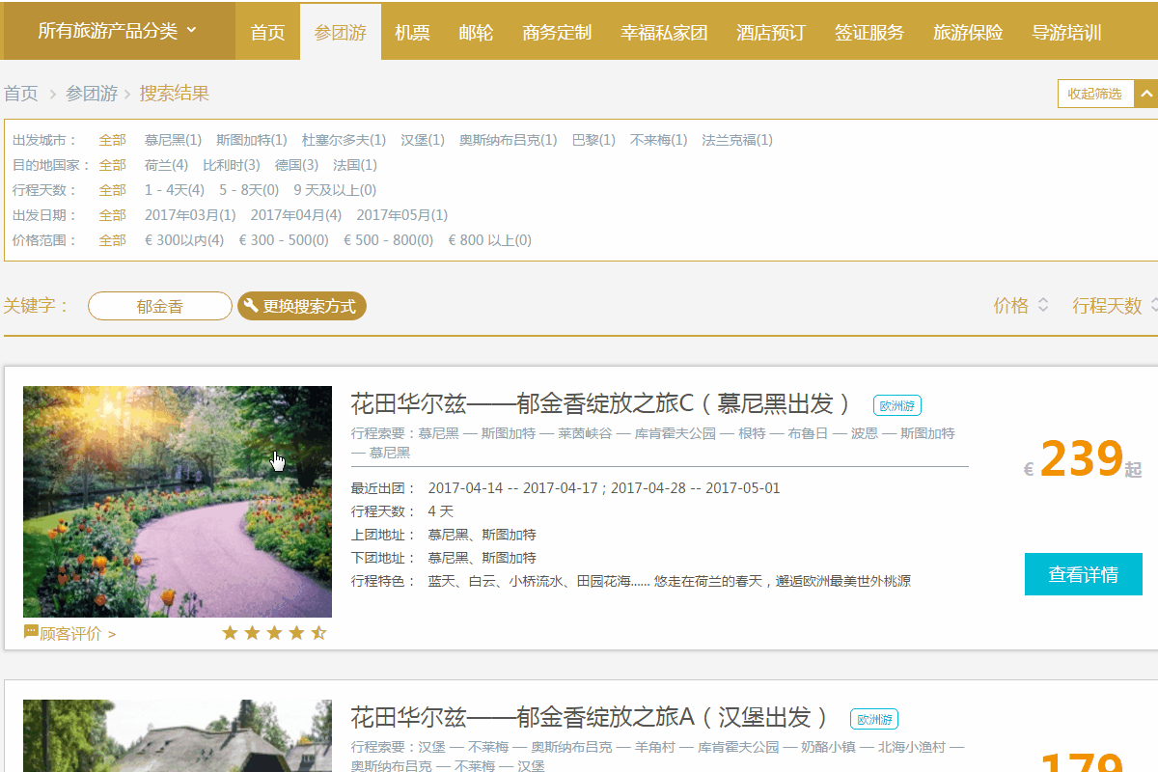The width and height of the screenshot is (1158, 772).
Task: Click 收起筛选 to collapse filters
Action: [x=1094, y=94]
